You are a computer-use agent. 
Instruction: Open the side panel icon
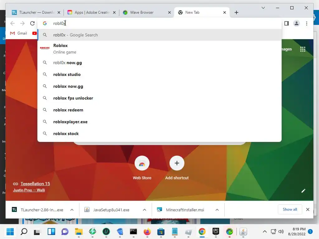(x=287, y=23)
